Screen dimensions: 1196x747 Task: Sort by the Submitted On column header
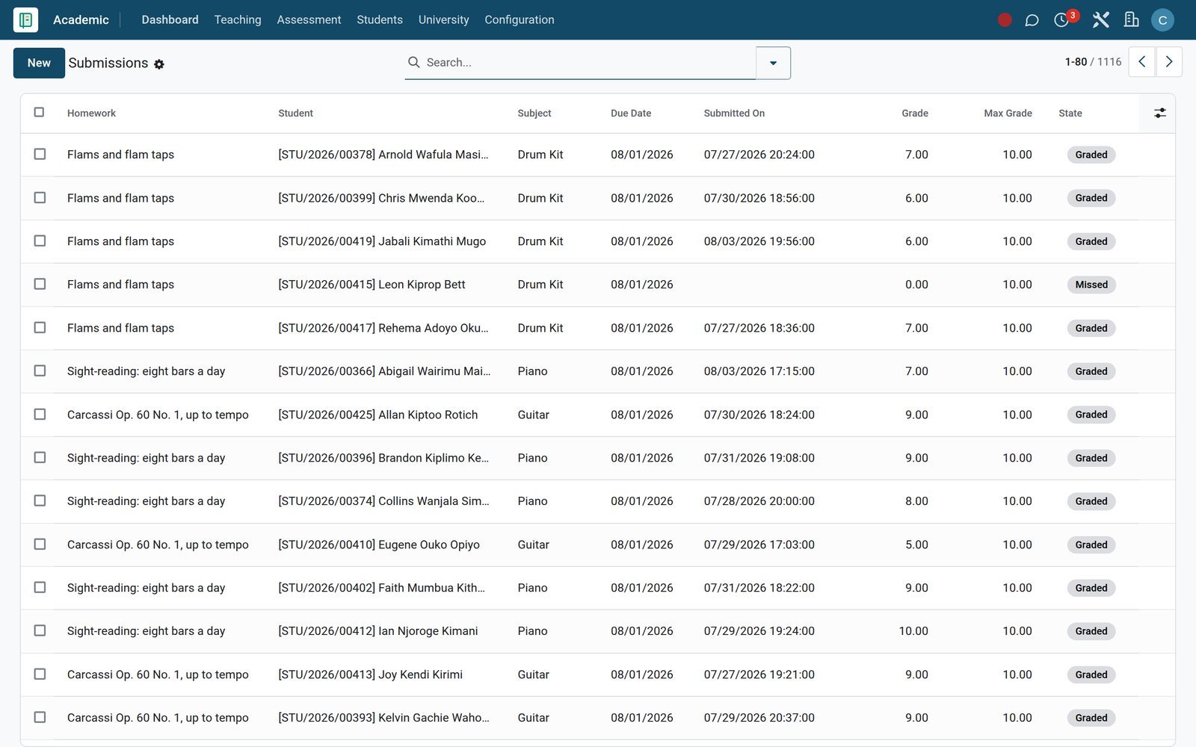pos(734,114)
